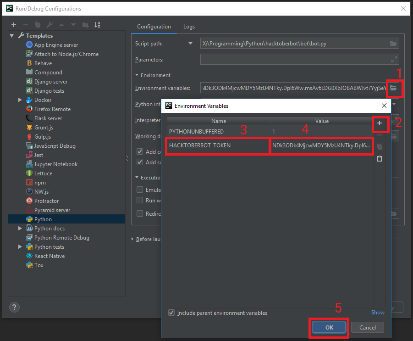Viewport: 413px width, 341px height.
Task: Toggle the 'Add s...' checkbox
Action: pos(140,162)
